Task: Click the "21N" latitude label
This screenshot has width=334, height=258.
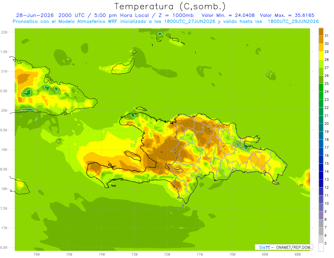Action: point(4,72)
